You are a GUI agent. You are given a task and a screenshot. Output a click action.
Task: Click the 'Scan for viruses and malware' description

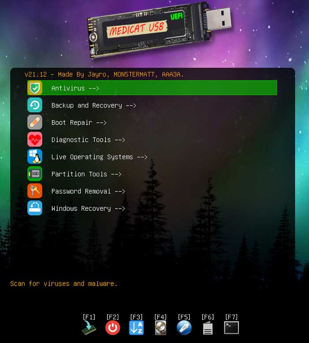pos(64,283)
